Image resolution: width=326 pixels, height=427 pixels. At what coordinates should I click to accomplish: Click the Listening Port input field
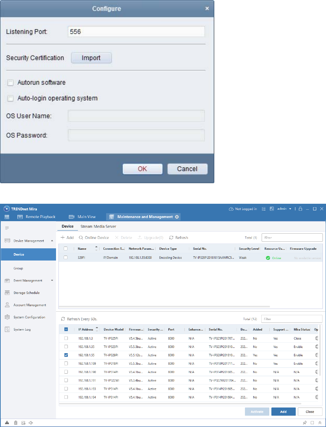pos(136,32)
